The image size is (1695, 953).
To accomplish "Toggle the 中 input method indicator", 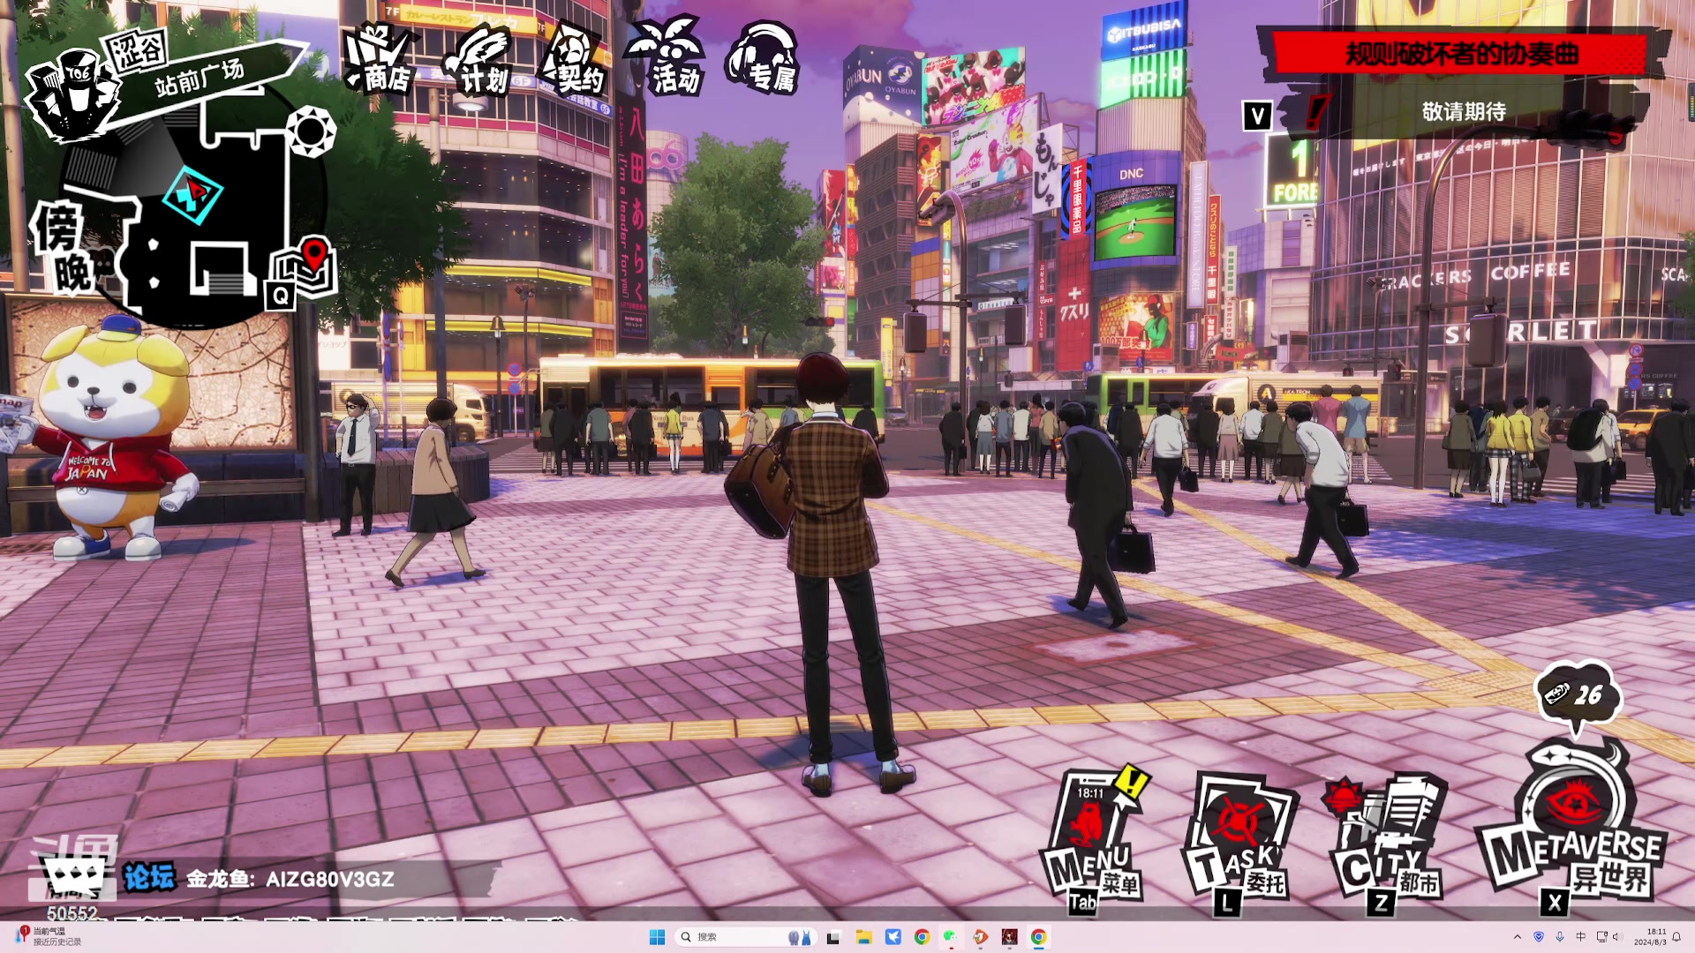I will click(x=1581, y=937).
